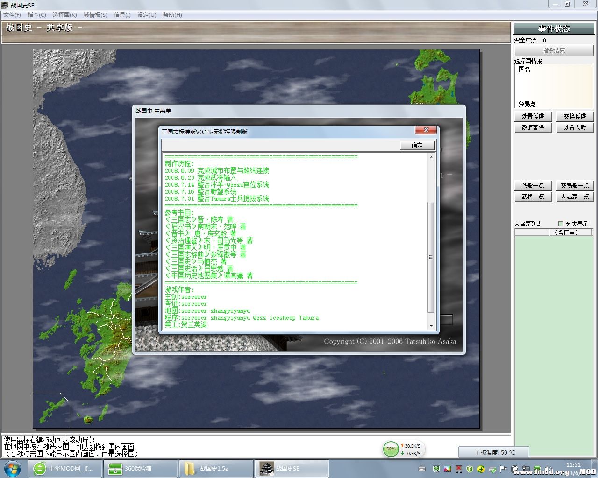The image size is (598, 478).
Task: Click the green 360 shield tray icon
Action: 470,469
